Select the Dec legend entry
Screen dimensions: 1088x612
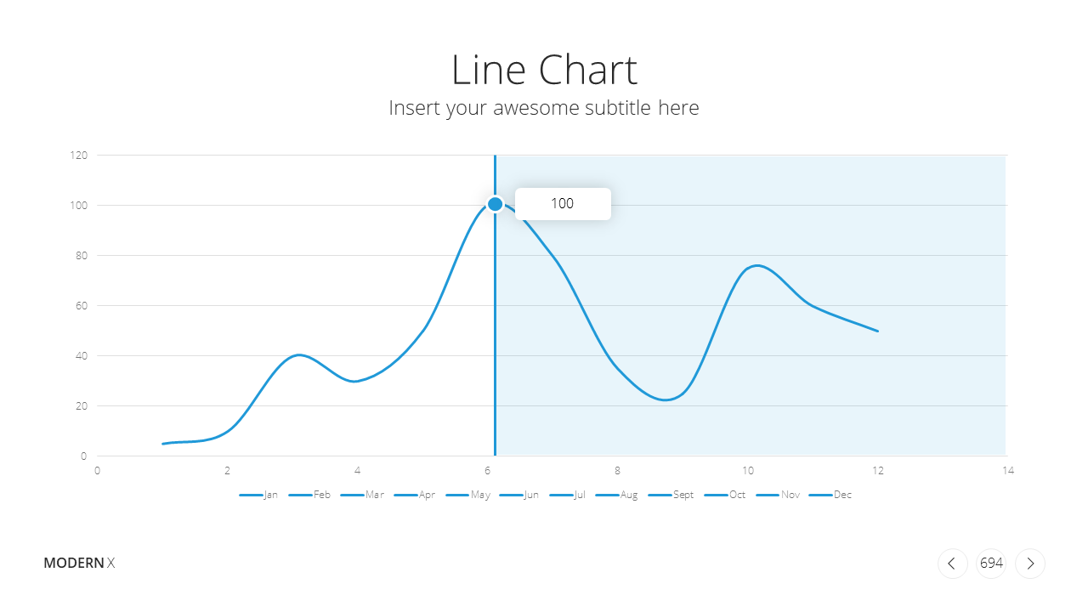coord(830,495)
